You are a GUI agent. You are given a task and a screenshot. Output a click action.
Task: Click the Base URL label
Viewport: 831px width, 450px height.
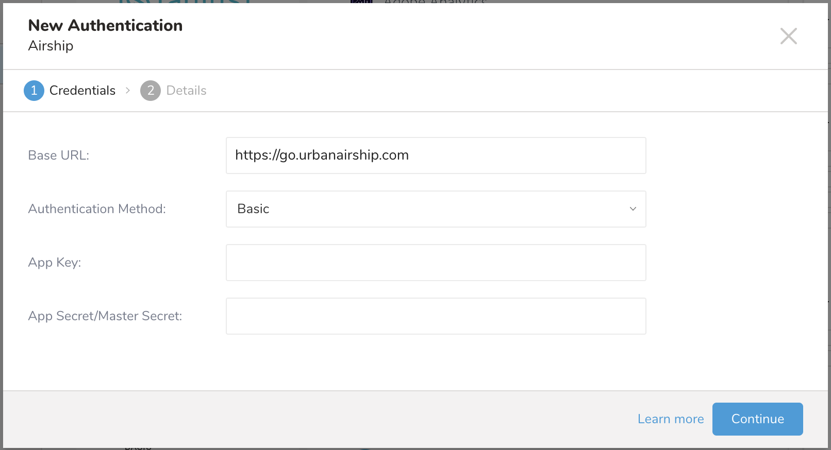click(59, 155)
